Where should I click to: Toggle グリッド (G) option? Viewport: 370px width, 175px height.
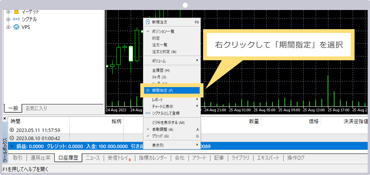coord(172,136)
